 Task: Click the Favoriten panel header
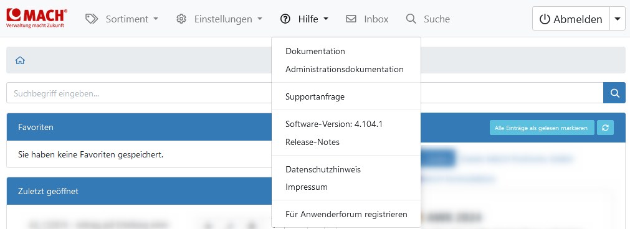(x=140, y=127)
